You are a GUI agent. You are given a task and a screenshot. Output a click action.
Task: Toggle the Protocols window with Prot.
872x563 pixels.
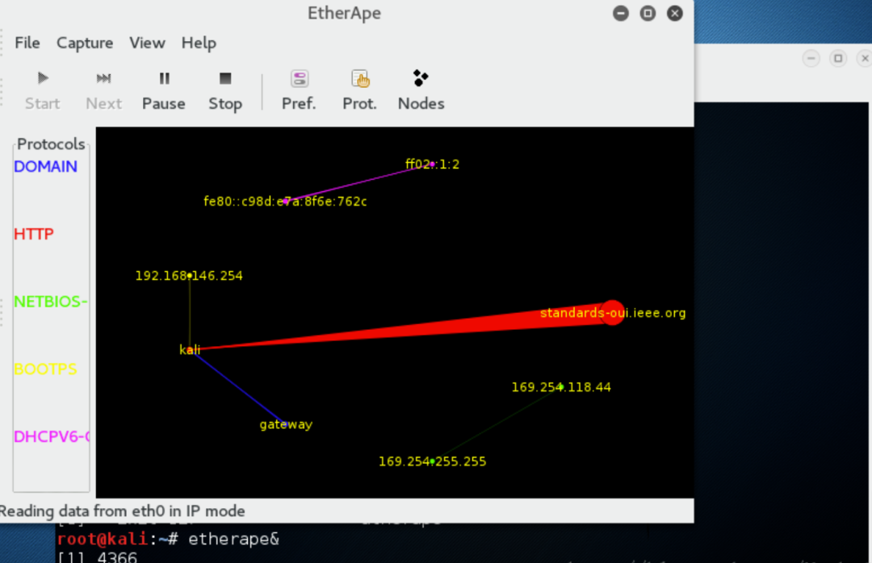pyautogui.click(x=360, y=78)
